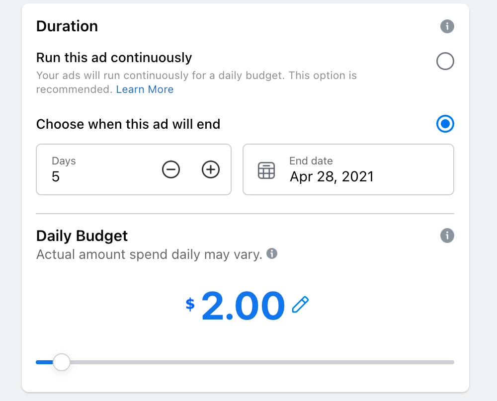497x401 pixels.
Task: Click the Days value 5 field
Action: 89,176
